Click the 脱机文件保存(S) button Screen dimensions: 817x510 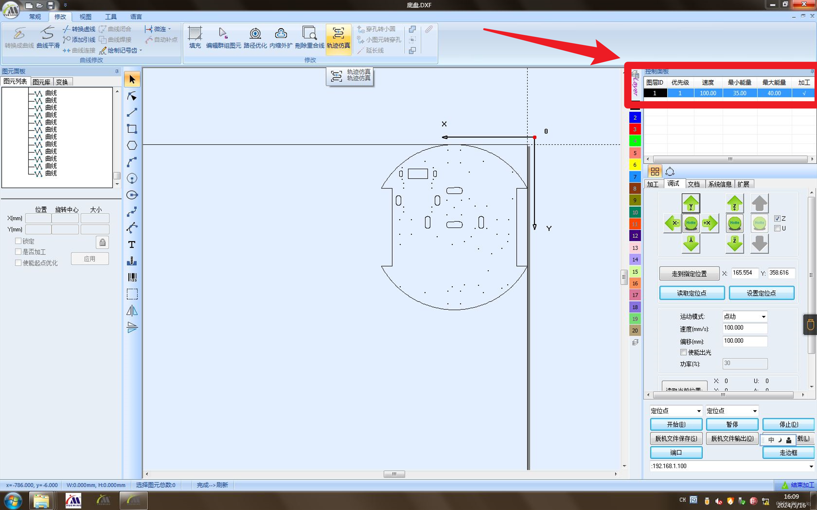[676, 438]
